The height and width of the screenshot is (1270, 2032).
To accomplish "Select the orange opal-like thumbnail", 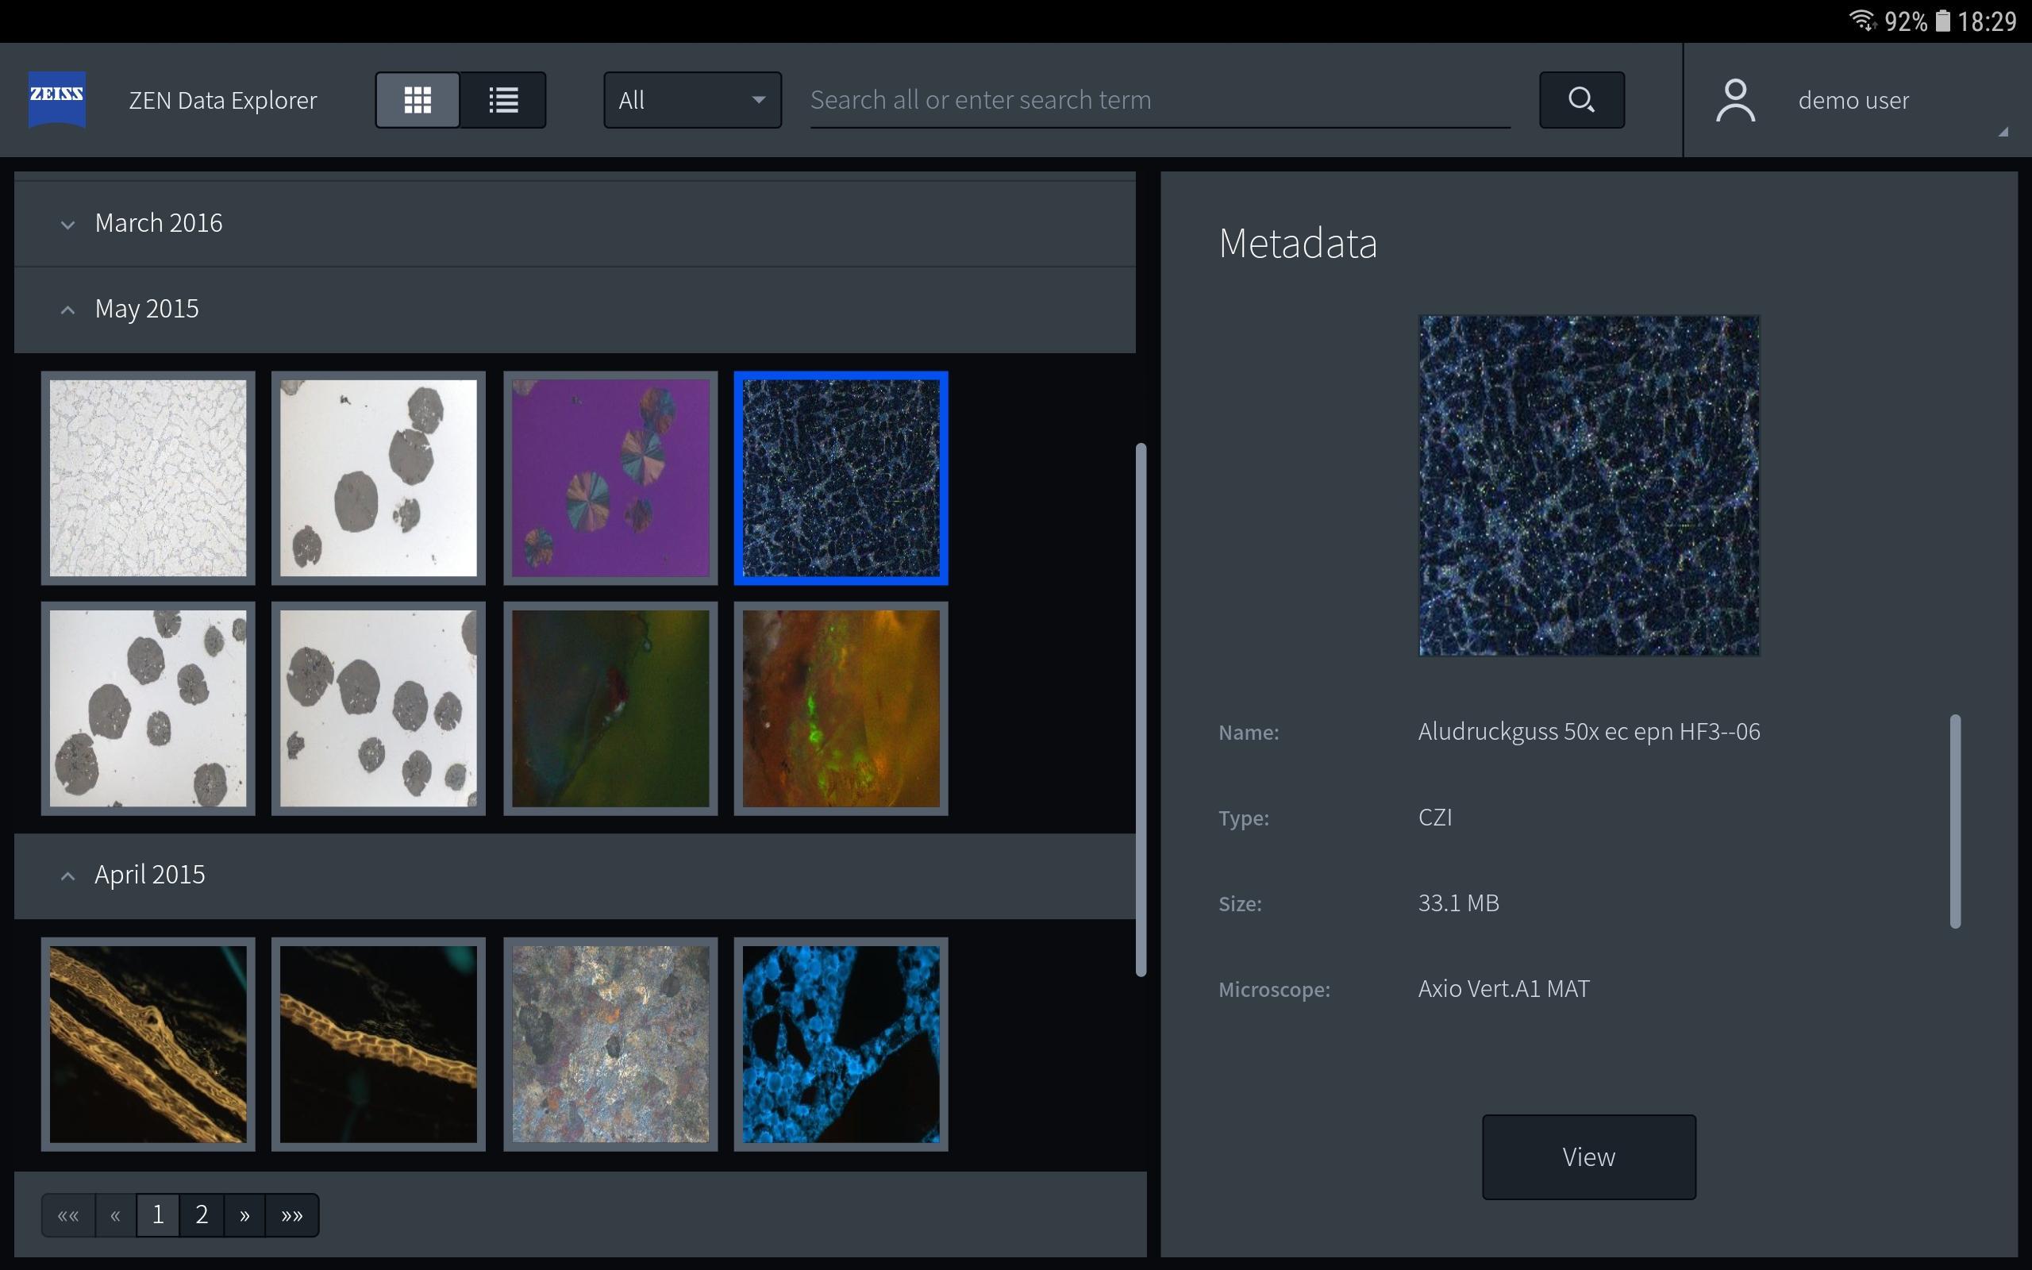I will [x=841, y=708].
